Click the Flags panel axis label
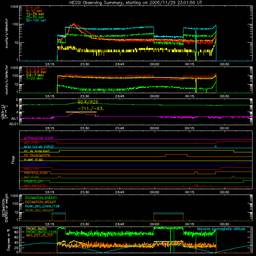 pos(13,160)
